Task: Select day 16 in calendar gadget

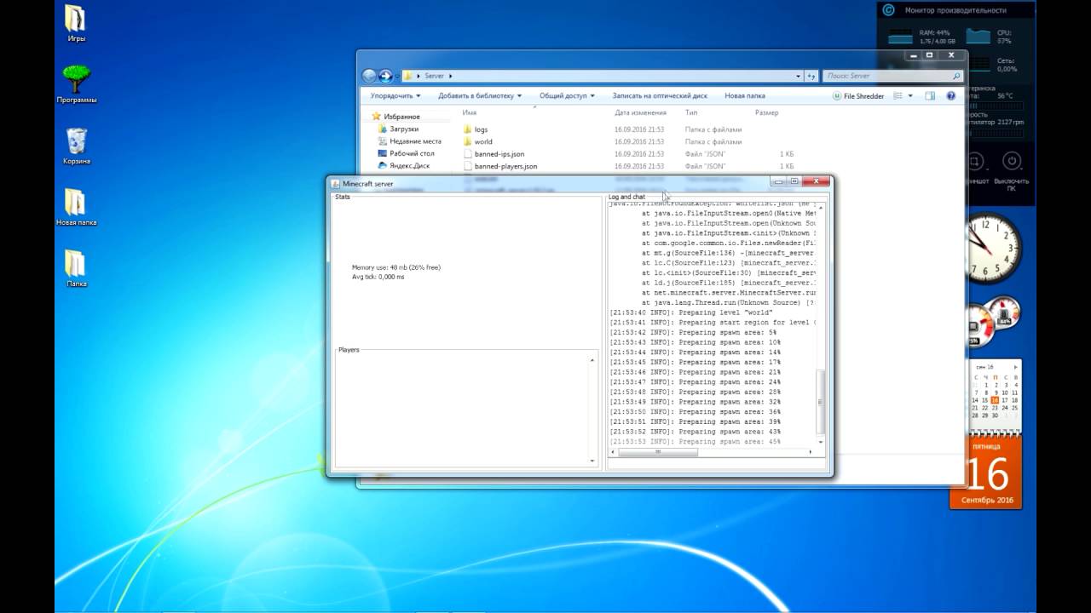Action: pos(995,400)
